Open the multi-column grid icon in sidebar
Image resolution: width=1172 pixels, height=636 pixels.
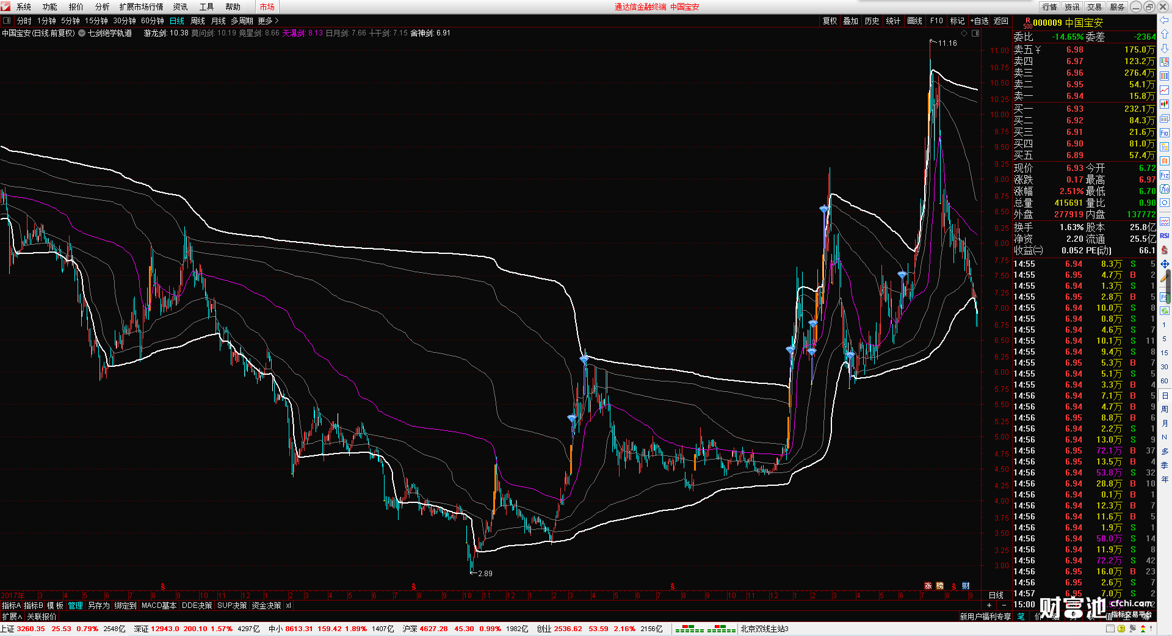click(x=1165, y=76)
